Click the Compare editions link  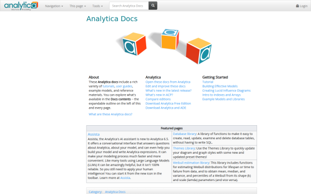click(x=158, y=99)
